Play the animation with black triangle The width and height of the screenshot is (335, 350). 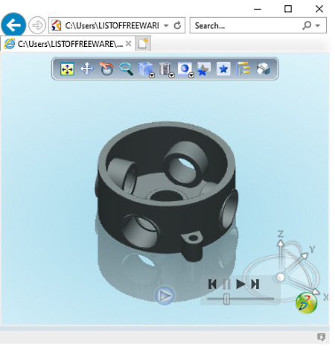coord(240,284)
